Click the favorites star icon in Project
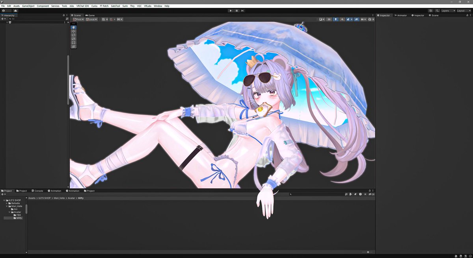This screenshot has width=473, height=258. click(x=365, y=194)
